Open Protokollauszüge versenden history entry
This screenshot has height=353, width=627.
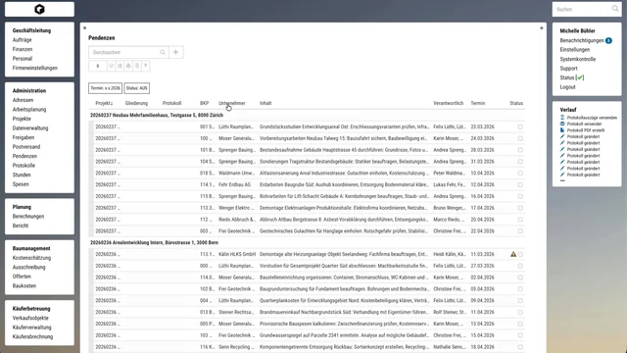point(592,118)
